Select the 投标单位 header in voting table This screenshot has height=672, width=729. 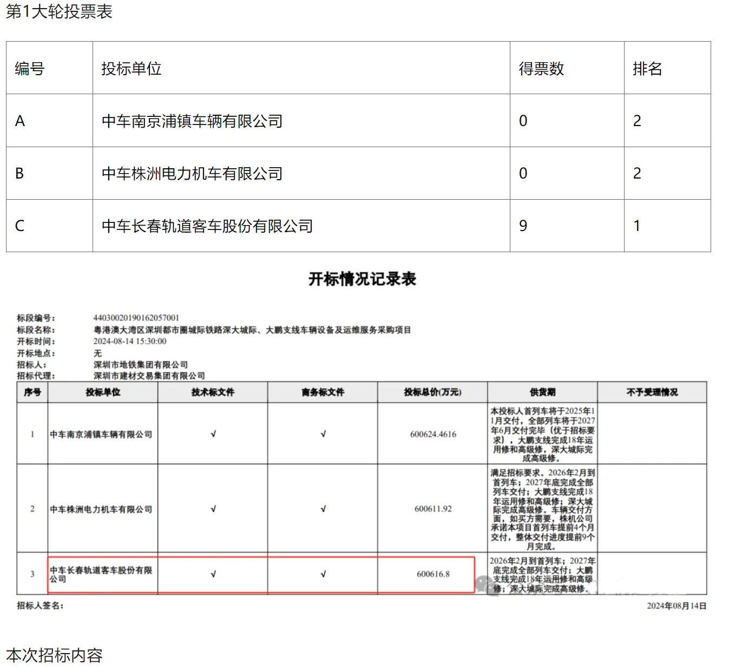click(132, 69)
